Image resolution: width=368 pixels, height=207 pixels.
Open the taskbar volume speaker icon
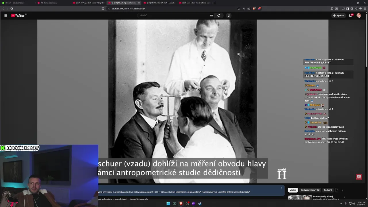[x=353, y=204]
